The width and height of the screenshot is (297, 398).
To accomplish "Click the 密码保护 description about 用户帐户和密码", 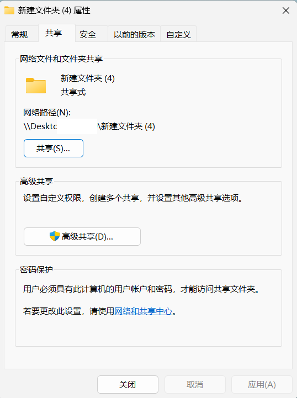I will [142, 289].
